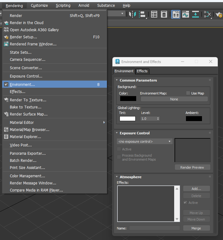The height and width of the screenshot is (240, 223).
Task: Toggle Process Background and Environment Maps checkbox
Action: 119,157
